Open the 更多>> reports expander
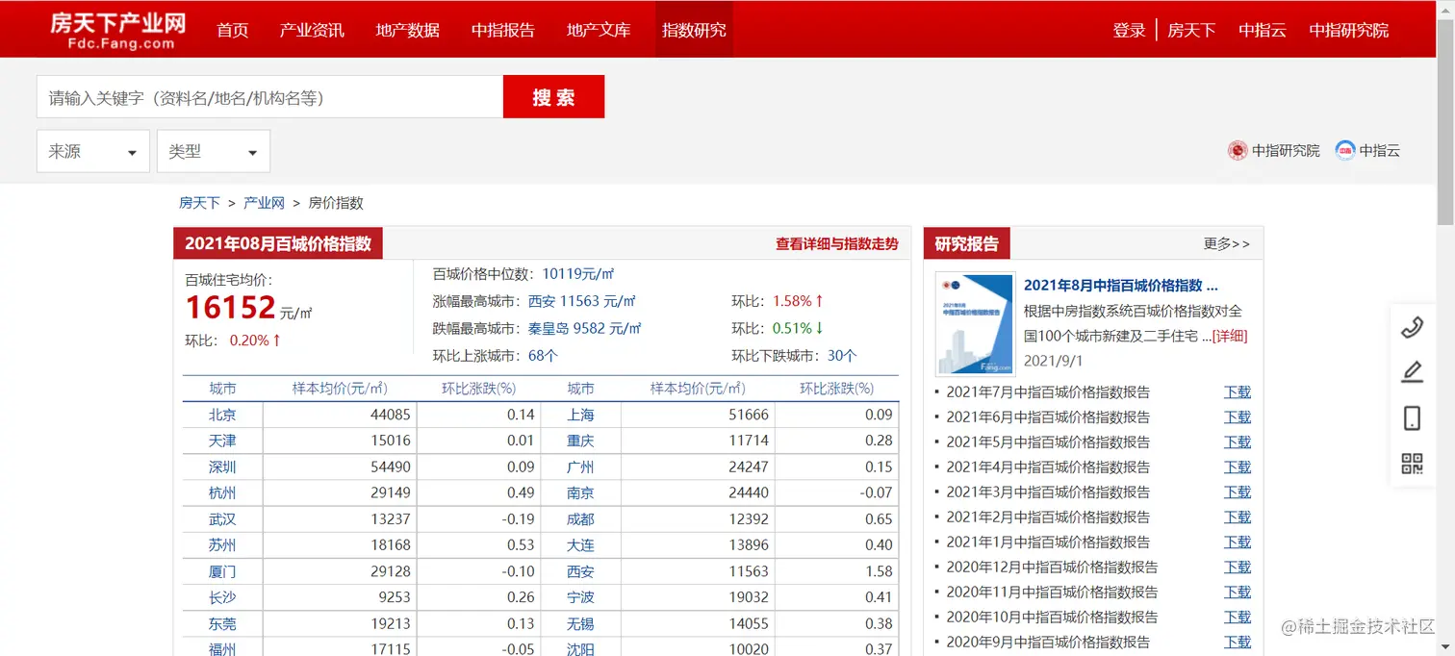 click(1226, 243)
